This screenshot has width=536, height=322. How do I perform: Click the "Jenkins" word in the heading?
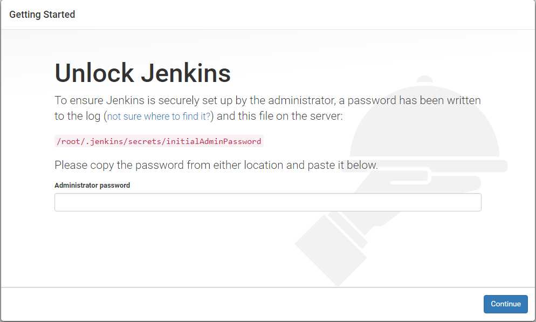tap(186, 73)
